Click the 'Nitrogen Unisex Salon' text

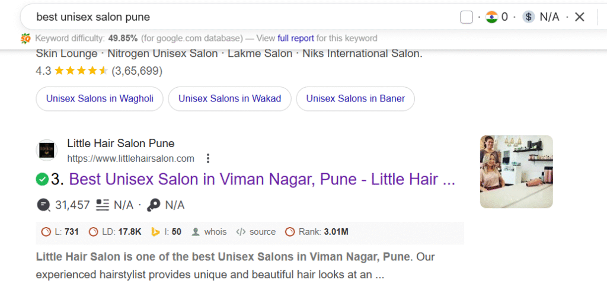(x=162, y=53)
